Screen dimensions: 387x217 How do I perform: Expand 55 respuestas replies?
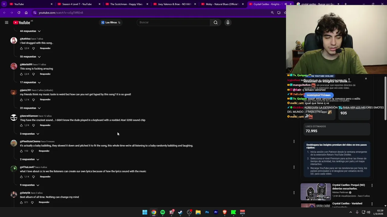[x=30, y=57]
